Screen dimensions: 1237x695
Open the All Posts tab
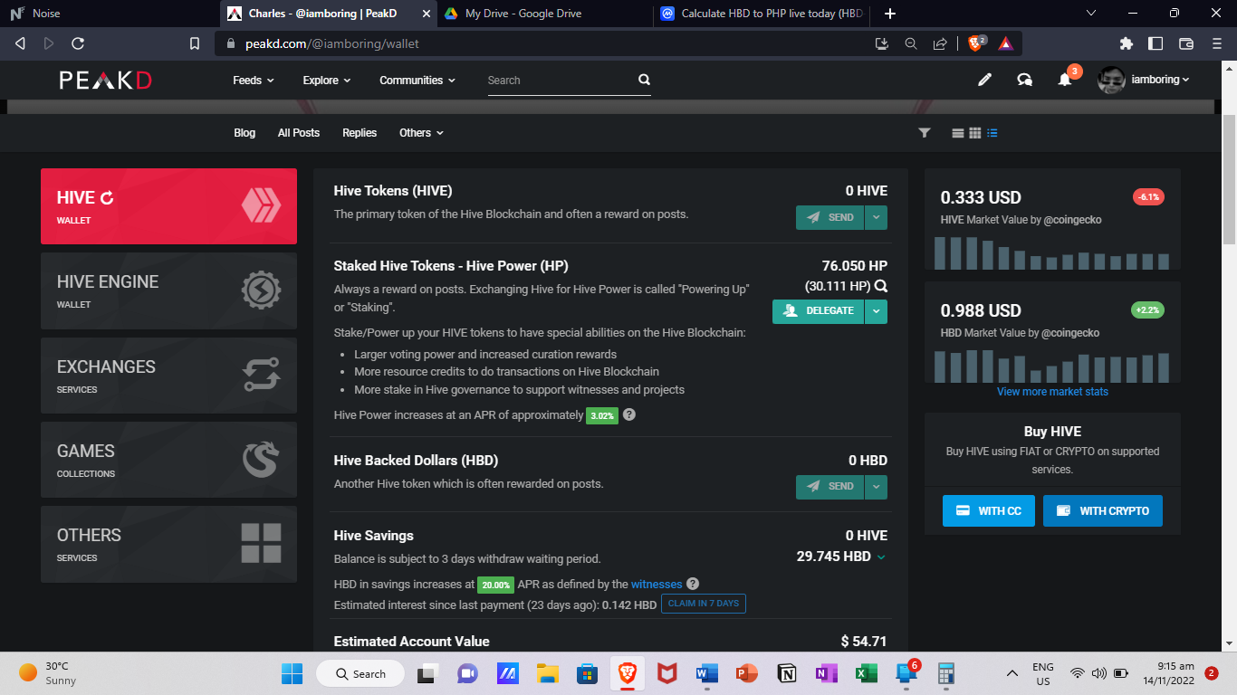coord(299,133)
